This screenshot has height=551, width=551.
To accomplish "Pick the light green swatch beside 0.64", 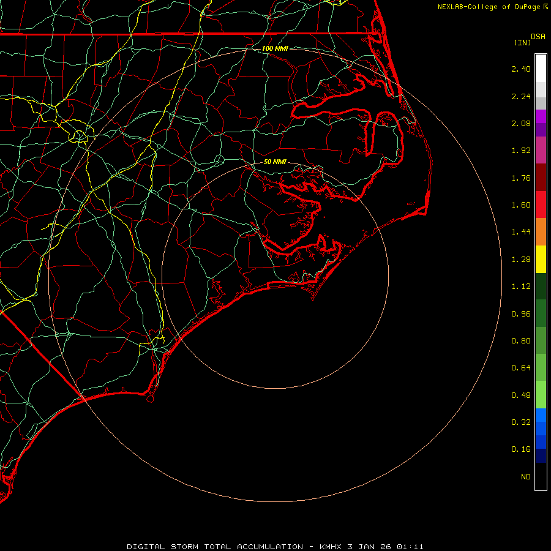I will (x=541, y=367).
